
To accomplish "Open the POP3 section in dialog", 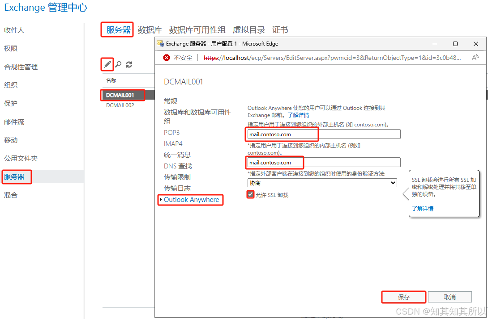I will tap(172, 133).
